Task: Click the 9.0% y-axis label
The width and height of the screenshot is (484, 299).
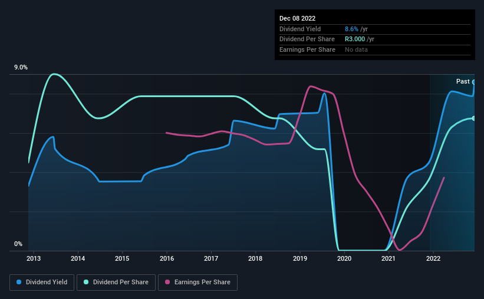Action: coord(21,68)
